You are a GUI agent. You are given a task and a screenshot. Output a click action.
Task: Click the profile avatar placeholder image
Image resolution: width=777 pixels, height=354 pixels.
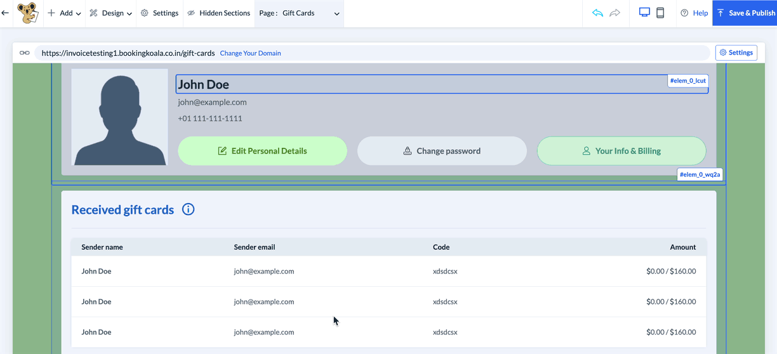coord(119,117)
